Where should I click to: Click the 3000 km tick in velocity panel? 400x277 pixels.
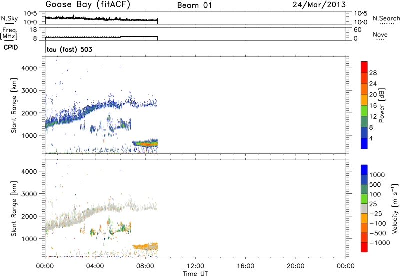tap(29, 194)
